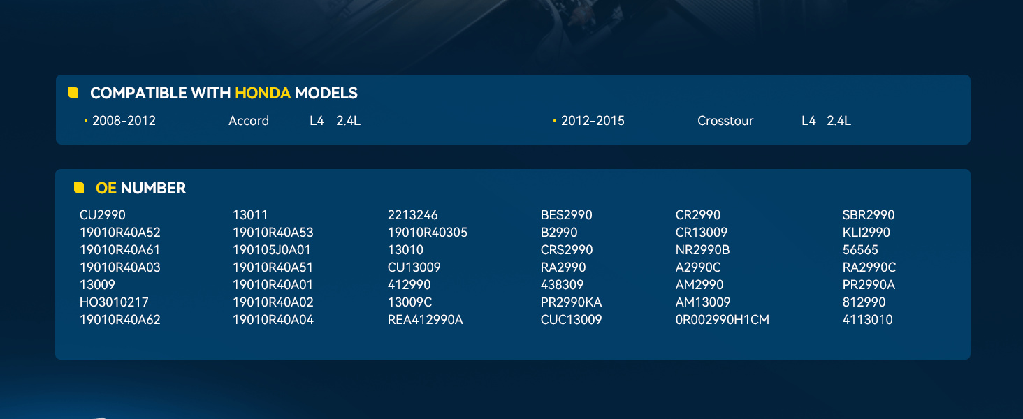
Task: Click the "AM2990" number
Action: point(699,285)
